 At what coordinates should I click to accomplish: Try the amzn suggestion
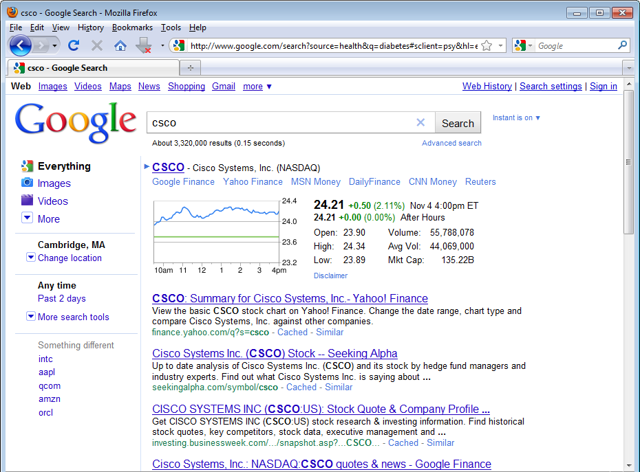pyautogui.click(x=50, y=399)
